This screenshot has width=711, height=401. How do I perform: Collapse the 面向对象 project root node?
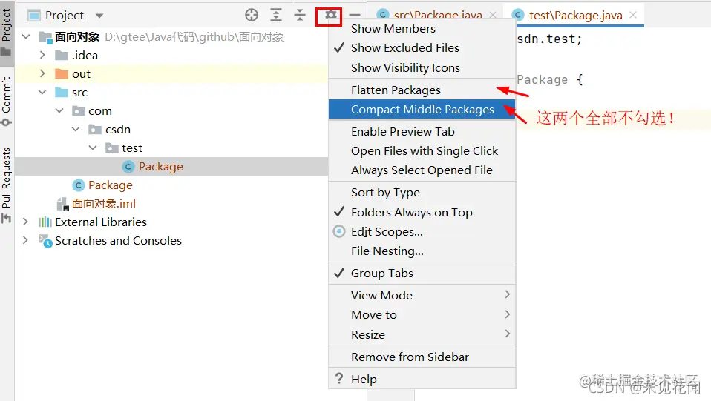click(x=26, y=36)
